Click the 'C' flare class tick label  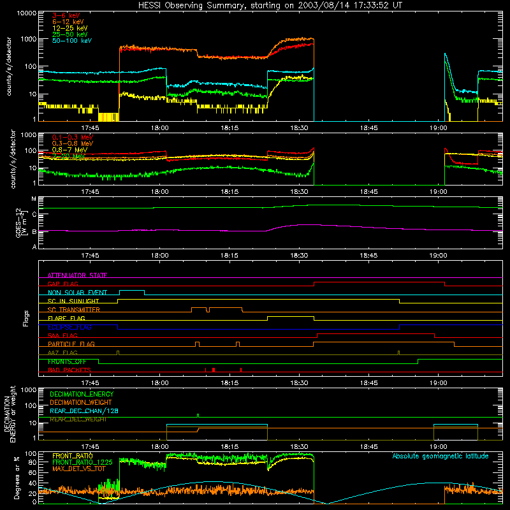pos(34,215)
